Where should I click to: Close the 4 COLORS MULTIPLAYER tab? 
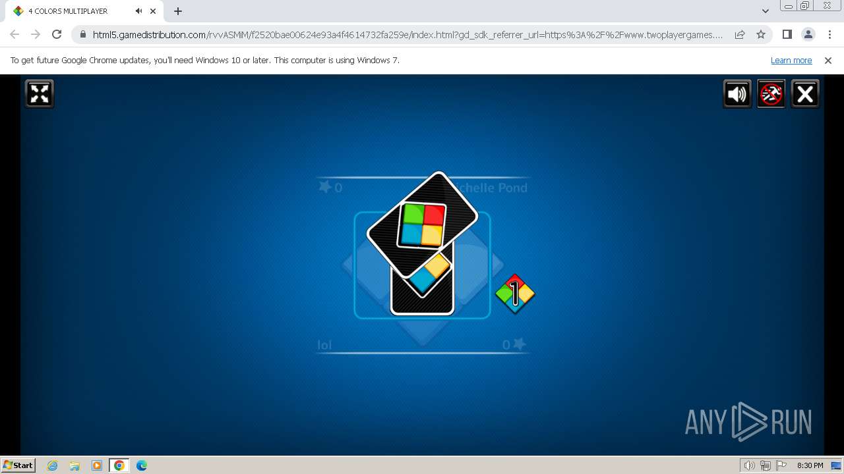153,11
